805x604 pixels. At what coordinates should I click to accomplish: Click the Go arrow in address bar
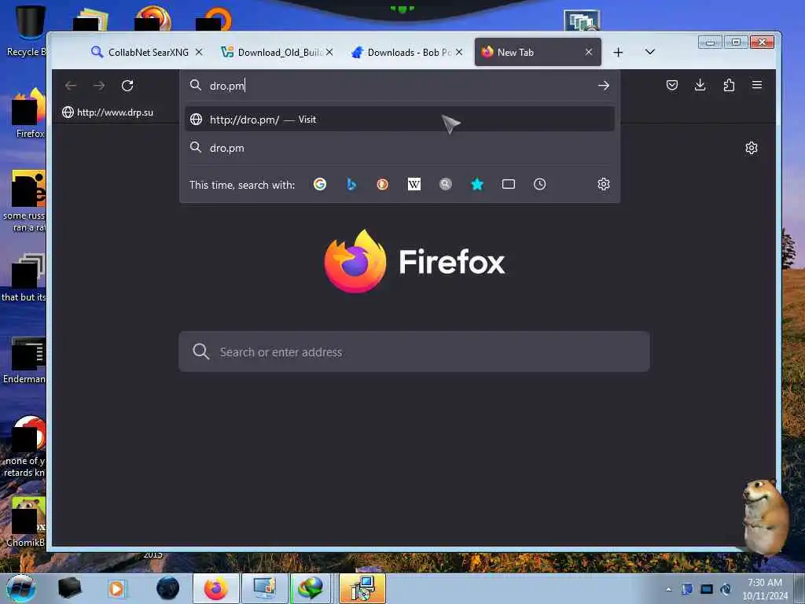[604, 85]
